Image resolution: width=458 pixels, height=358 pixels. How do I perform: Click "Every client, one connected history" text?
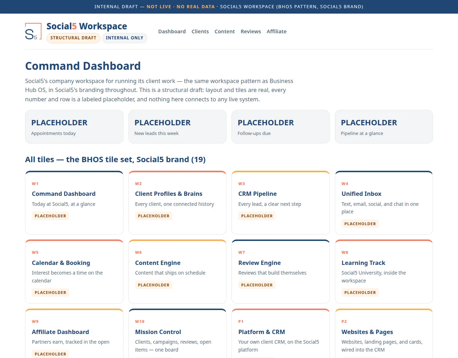pos(175,204)
